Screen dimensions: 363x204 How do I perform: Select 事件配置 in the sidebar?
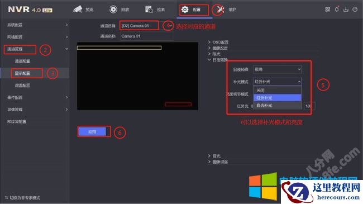[15, 97]
